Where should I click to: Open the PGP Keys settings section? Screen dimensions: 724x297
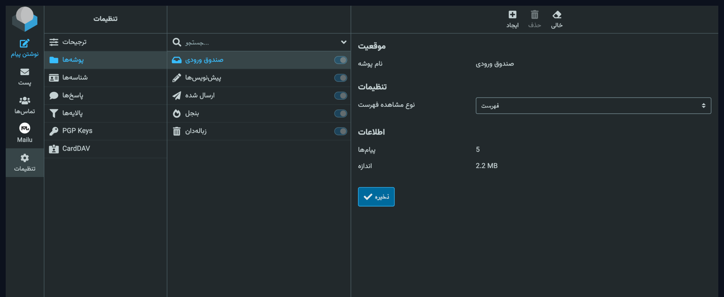pos(77,131)
